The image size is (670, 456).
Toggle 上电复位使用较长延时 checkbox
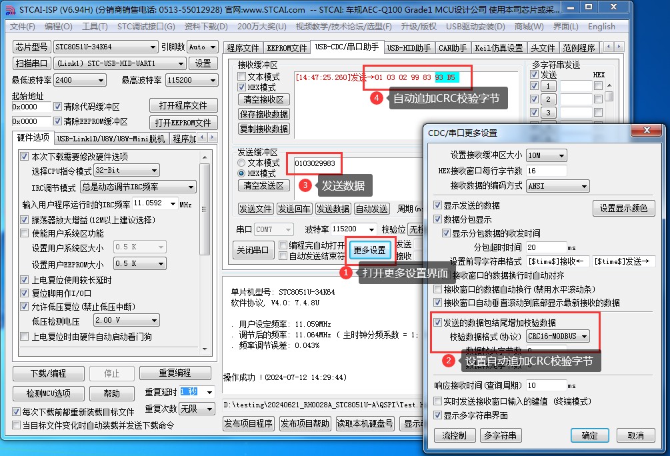[25, 280]
